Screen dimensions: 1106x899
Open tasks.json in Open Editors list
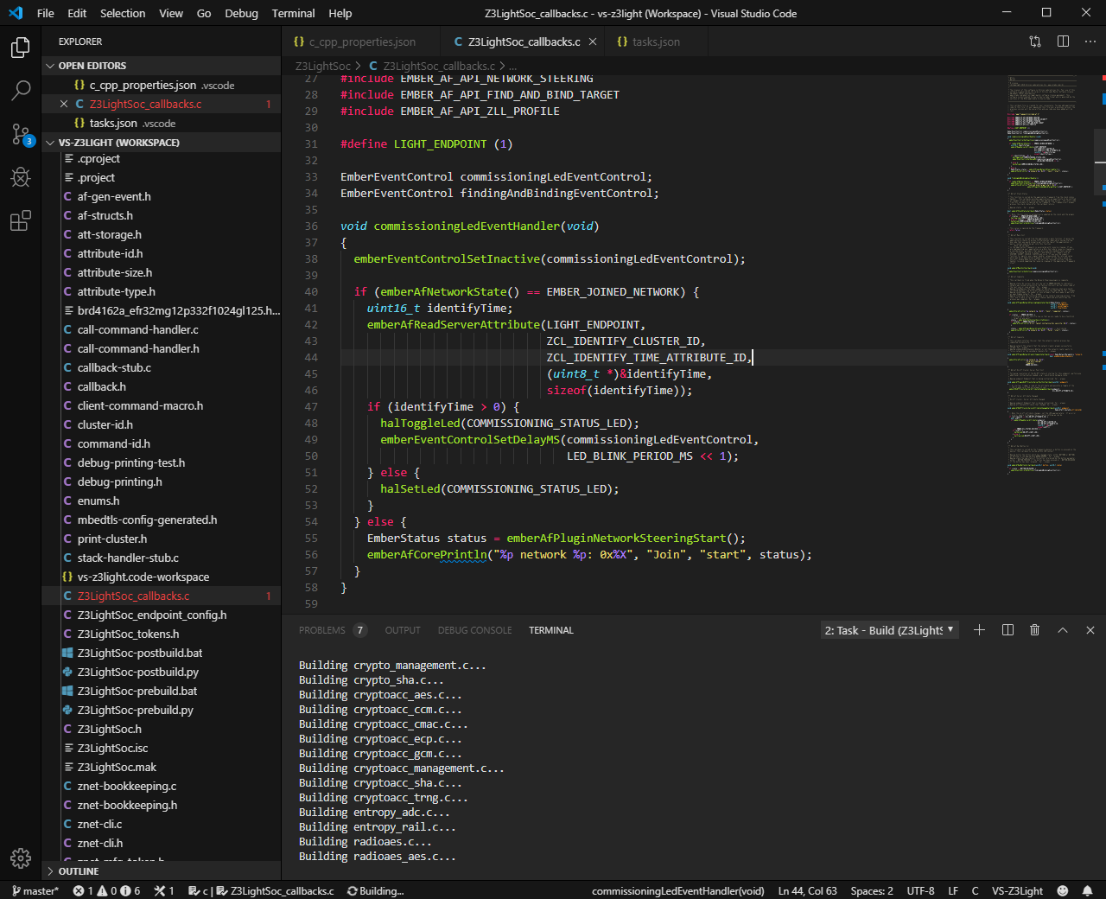tap(161, 123)
